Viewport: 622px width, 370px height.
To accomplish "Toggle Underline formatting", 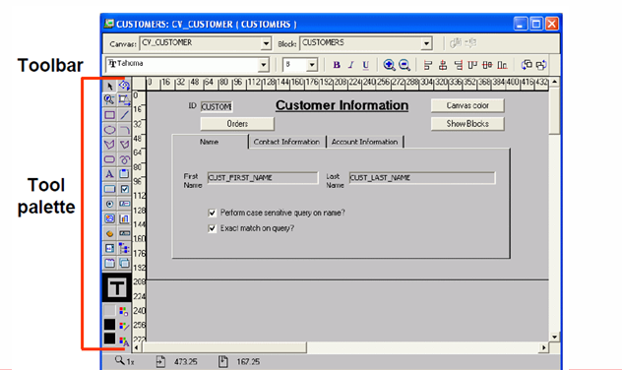I will (365, 65).
